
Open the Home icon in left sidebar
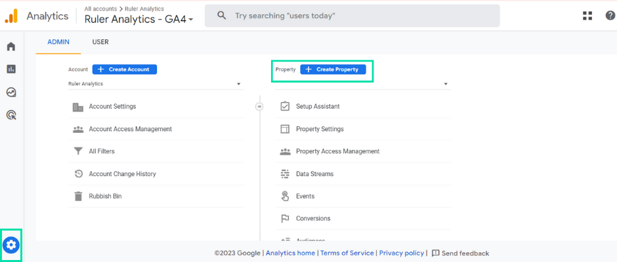(11, 47)
